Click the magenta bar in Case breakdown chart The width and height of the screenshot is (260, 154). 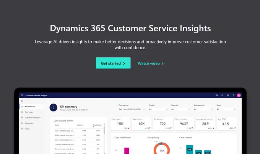pyautogui.click(x=127, y=151)
